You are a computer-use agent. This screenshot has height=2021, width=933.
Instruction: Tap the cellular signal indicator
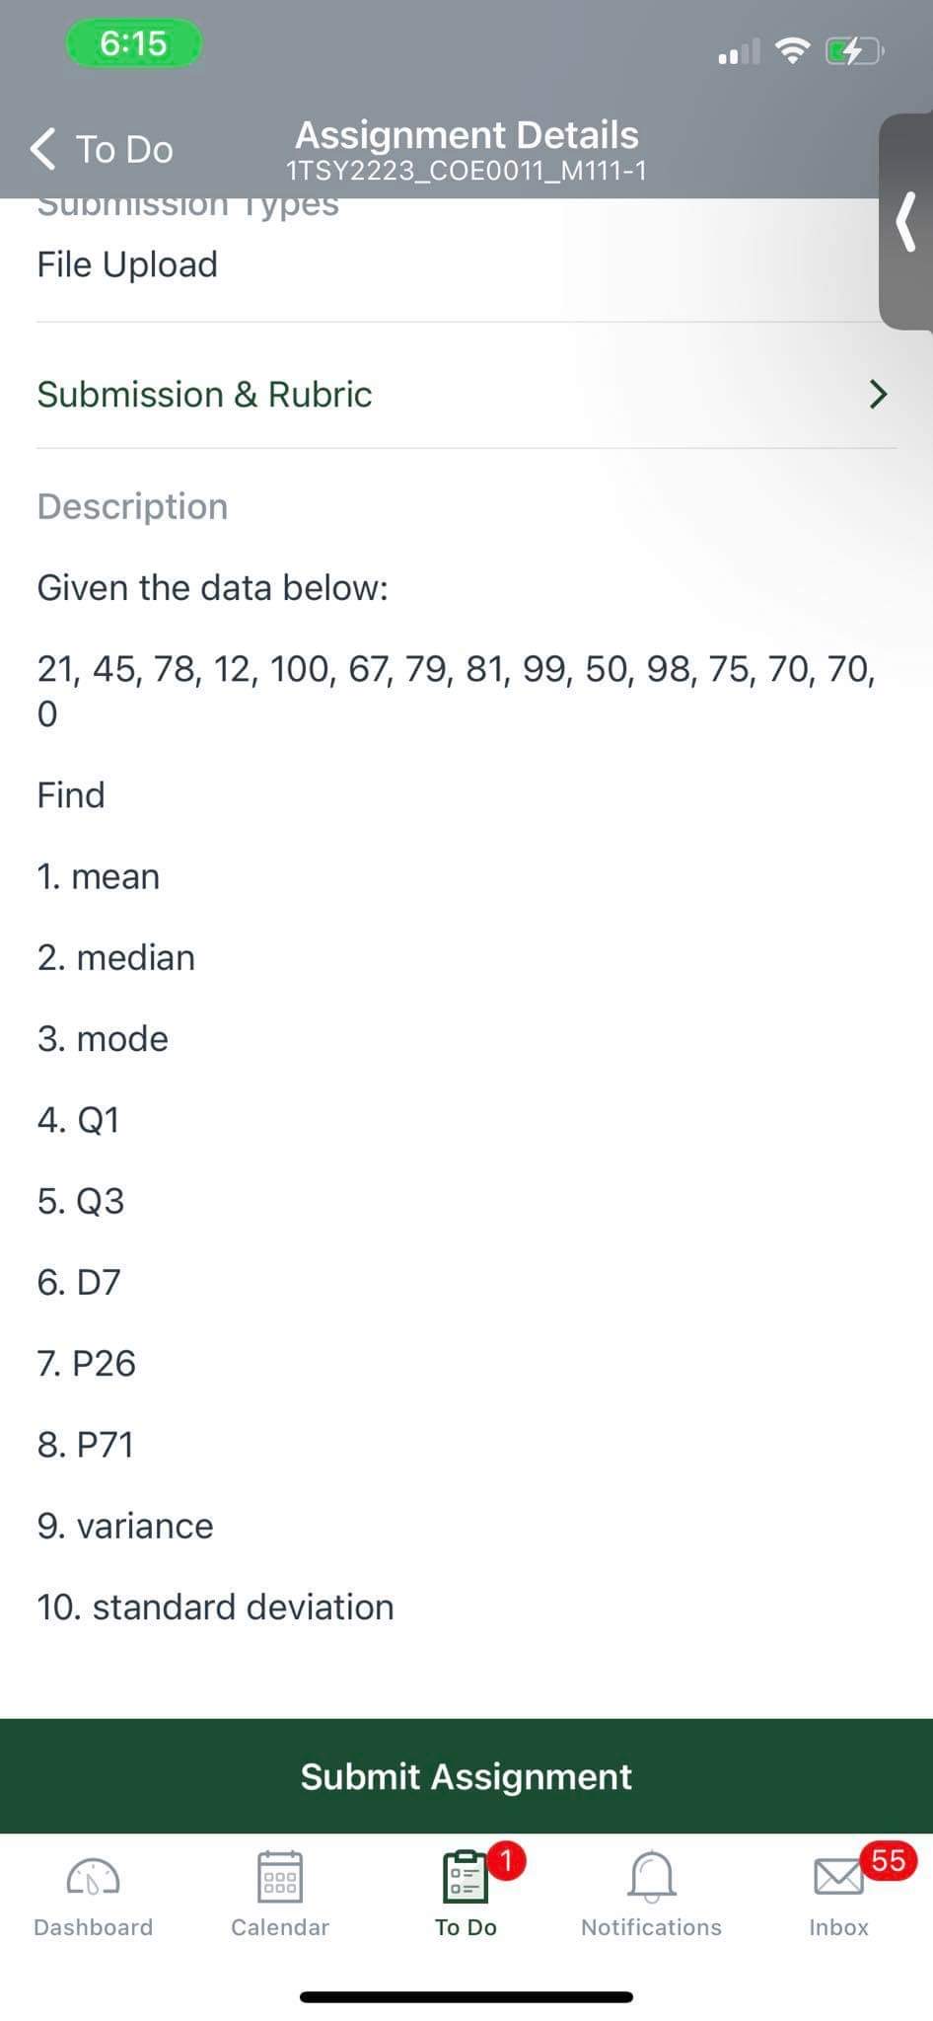point(738,52)
